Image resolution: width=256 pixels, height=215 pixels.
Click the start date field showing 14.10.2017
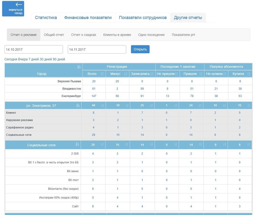[34, 49]
